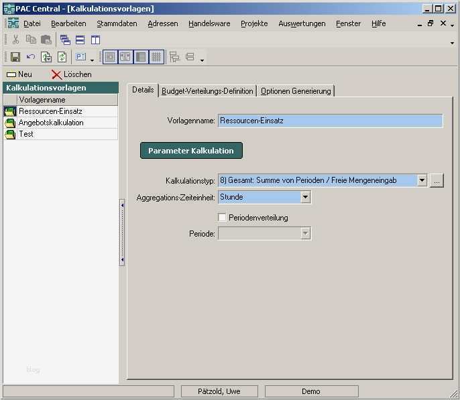The height and width of the screenshot is (400, 460).
Task: Click the Cut scissors icon
Action: [15, 40]
